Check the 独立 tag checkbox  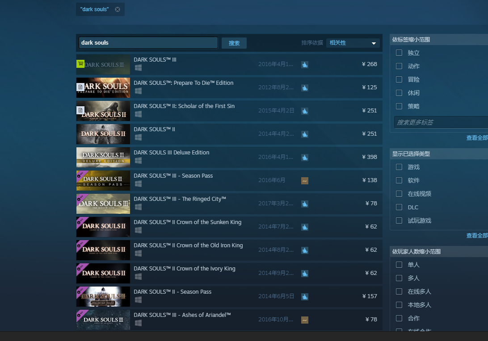point(399,53)
